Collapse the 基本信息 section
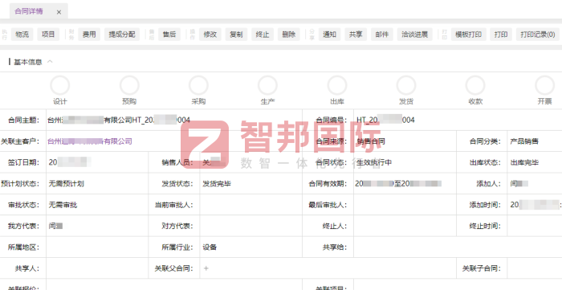 50,62
